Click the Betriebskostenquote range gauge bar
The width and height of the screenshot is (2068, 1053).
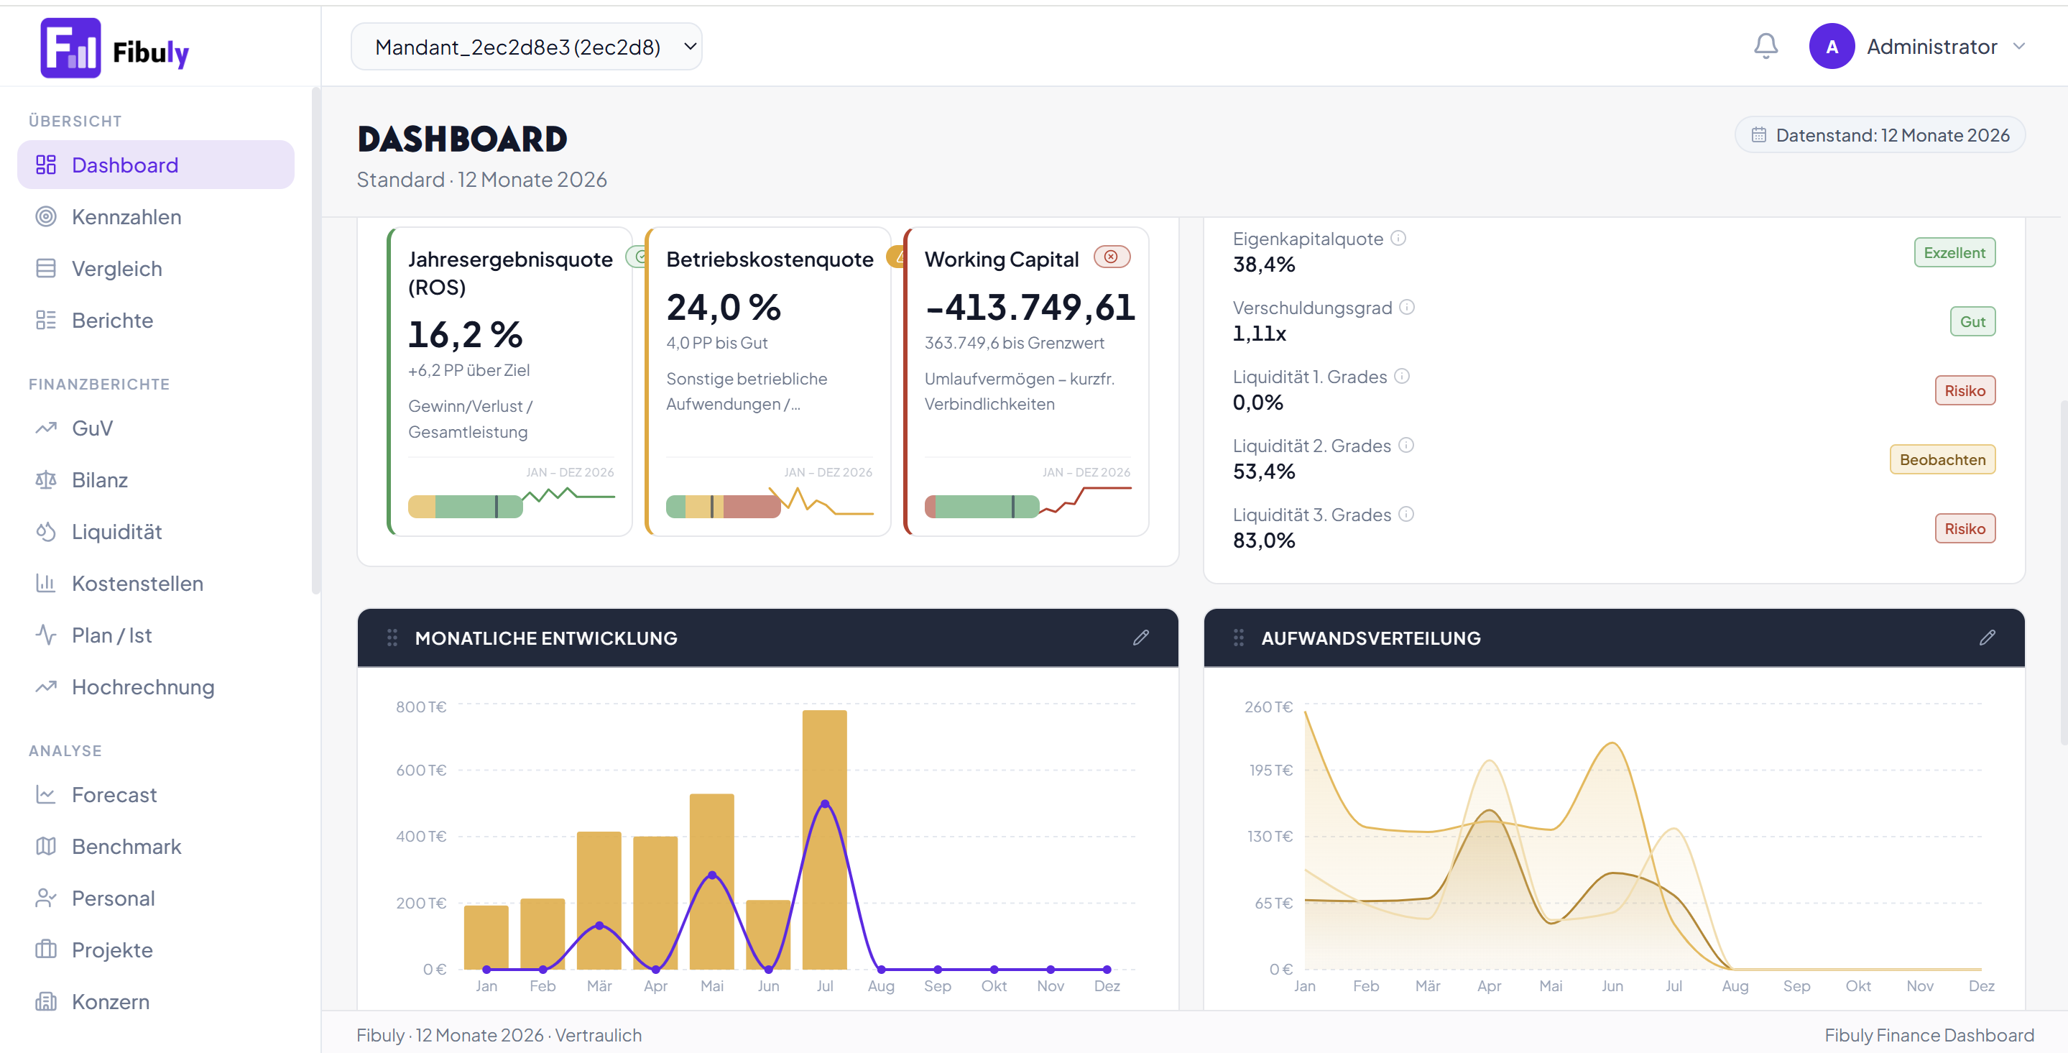723,507
